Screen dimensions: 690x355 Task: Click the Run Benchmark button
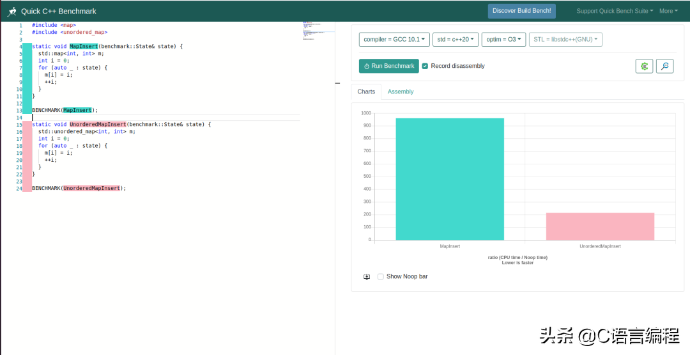(389, 66)
